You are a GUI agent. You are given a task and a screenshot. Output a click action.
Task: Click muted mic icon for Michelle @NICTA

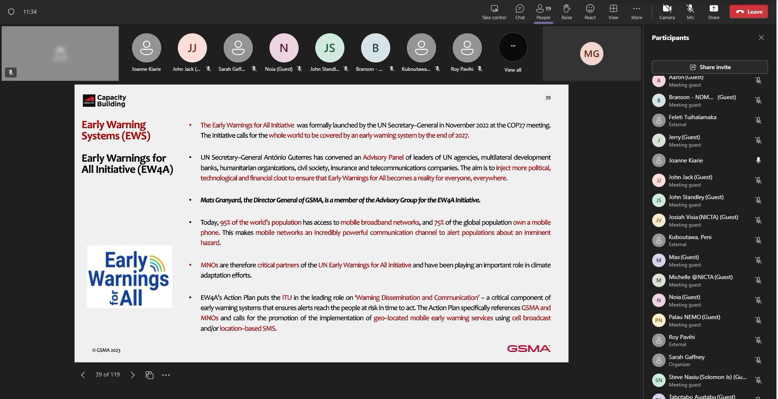[x=758, y=280]
